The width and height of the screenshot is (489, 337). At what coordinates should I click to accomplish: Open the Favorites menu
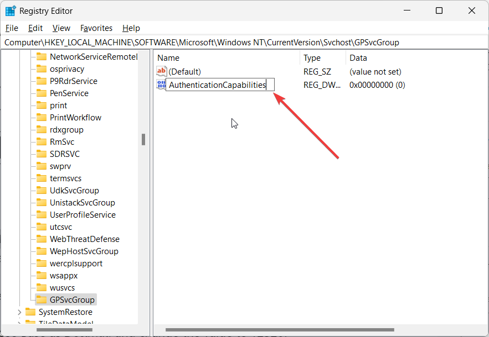(x=96, y=28)
